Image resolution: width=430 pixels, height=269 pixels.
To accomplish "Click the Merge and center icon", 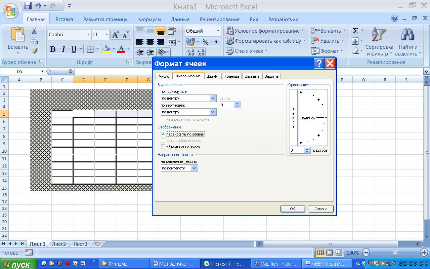I will point(172,42).
